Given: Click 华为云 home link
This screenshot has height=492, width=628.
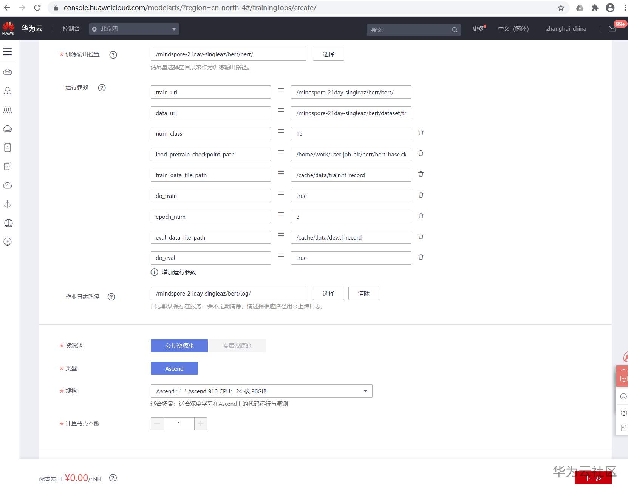Looking at the screenshot, I should 32,29.
